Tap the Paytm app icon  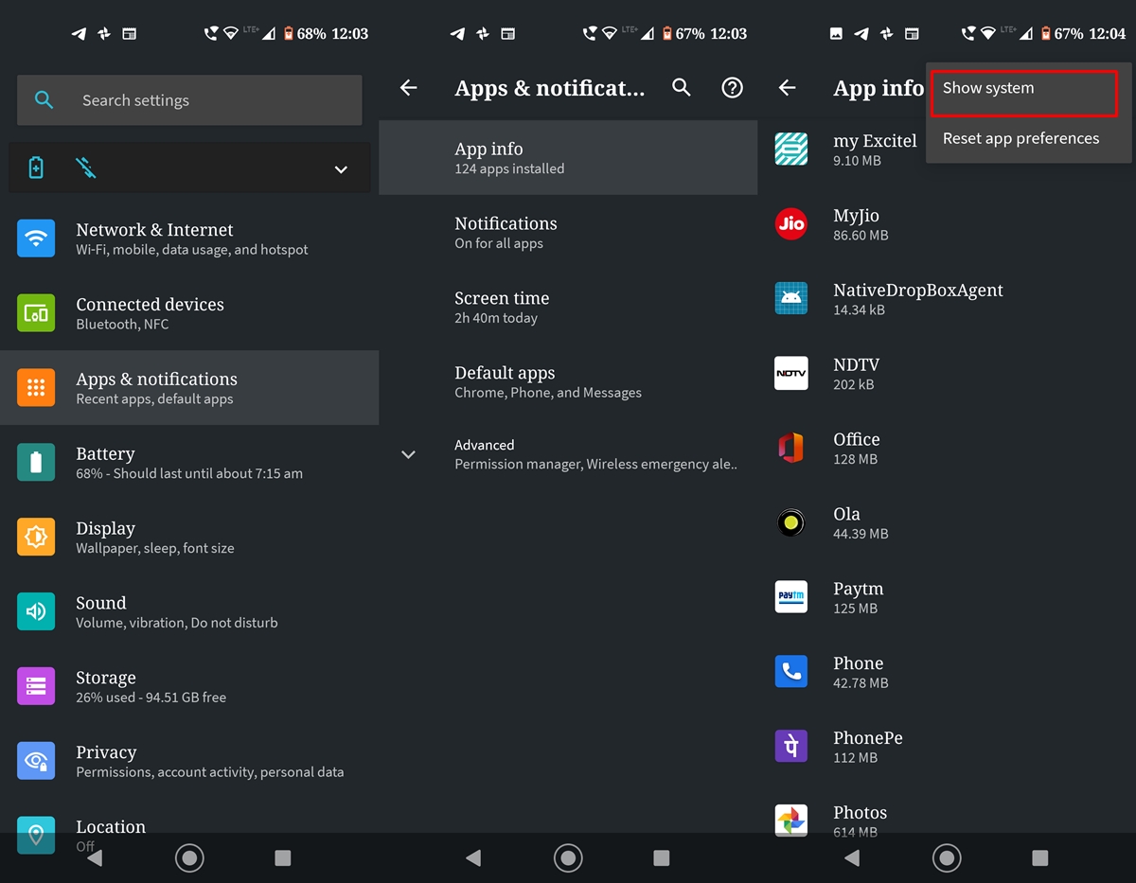(x=790, y=597)
